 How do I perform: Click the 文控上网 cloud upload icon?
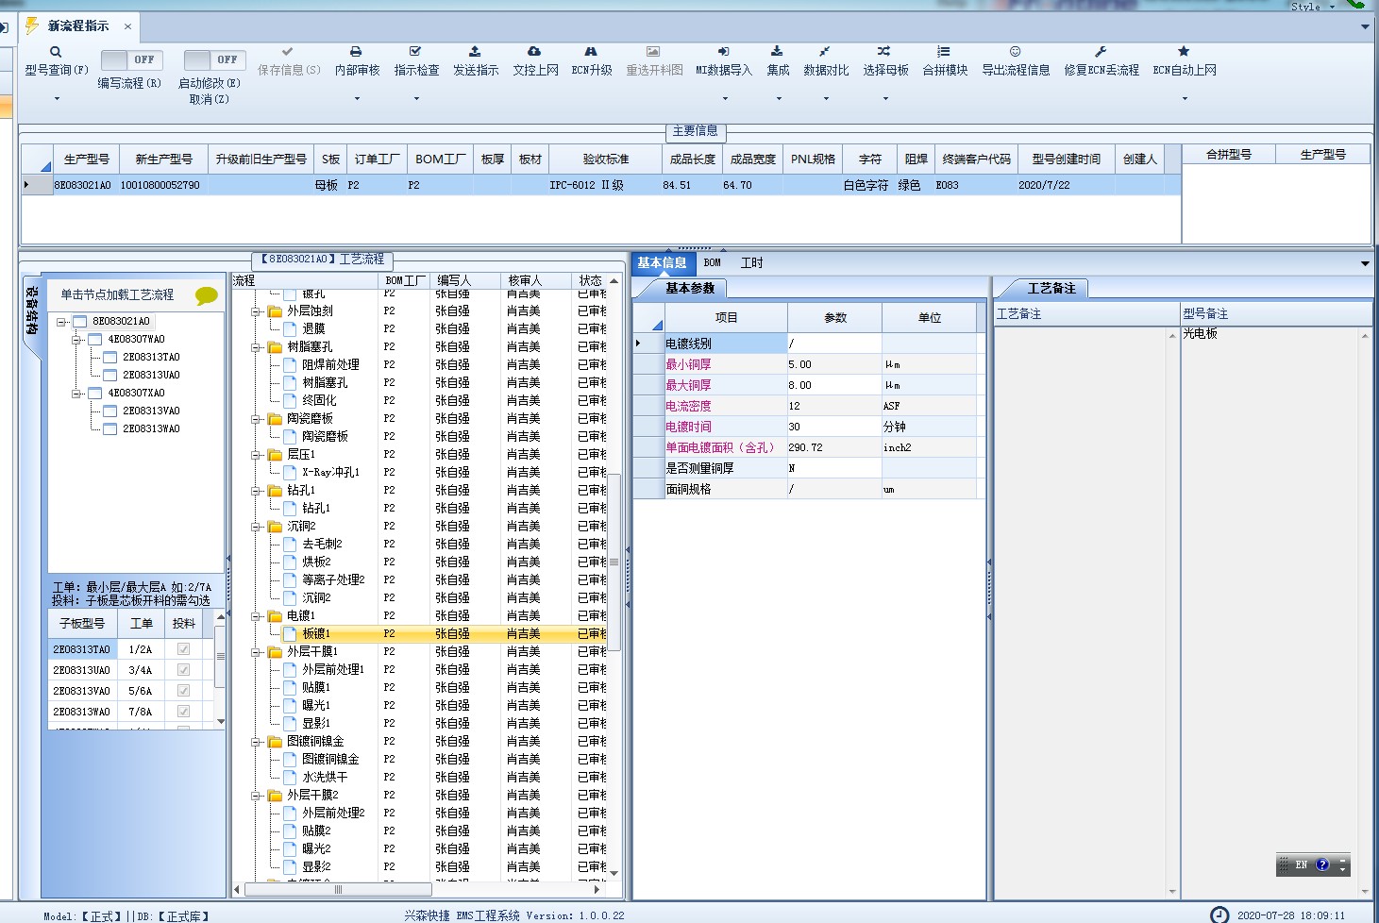pos(534,51)
